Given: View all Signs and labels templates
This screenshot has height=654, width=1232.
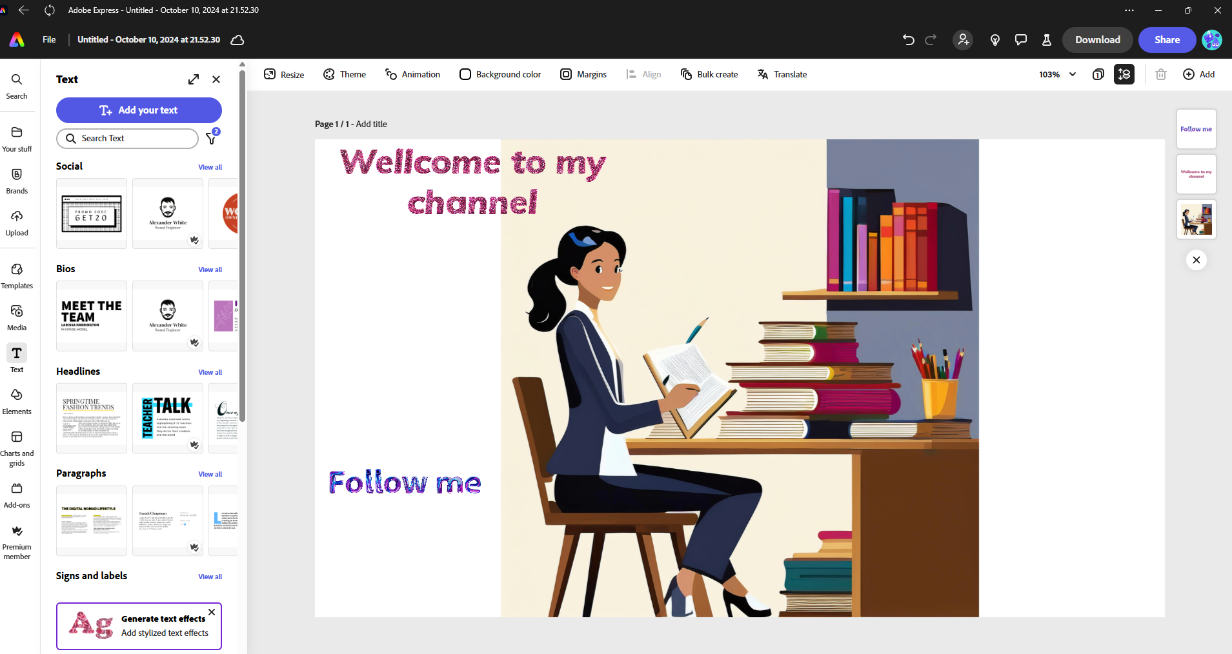Looking at the screenshot, I should pos(210,577).
